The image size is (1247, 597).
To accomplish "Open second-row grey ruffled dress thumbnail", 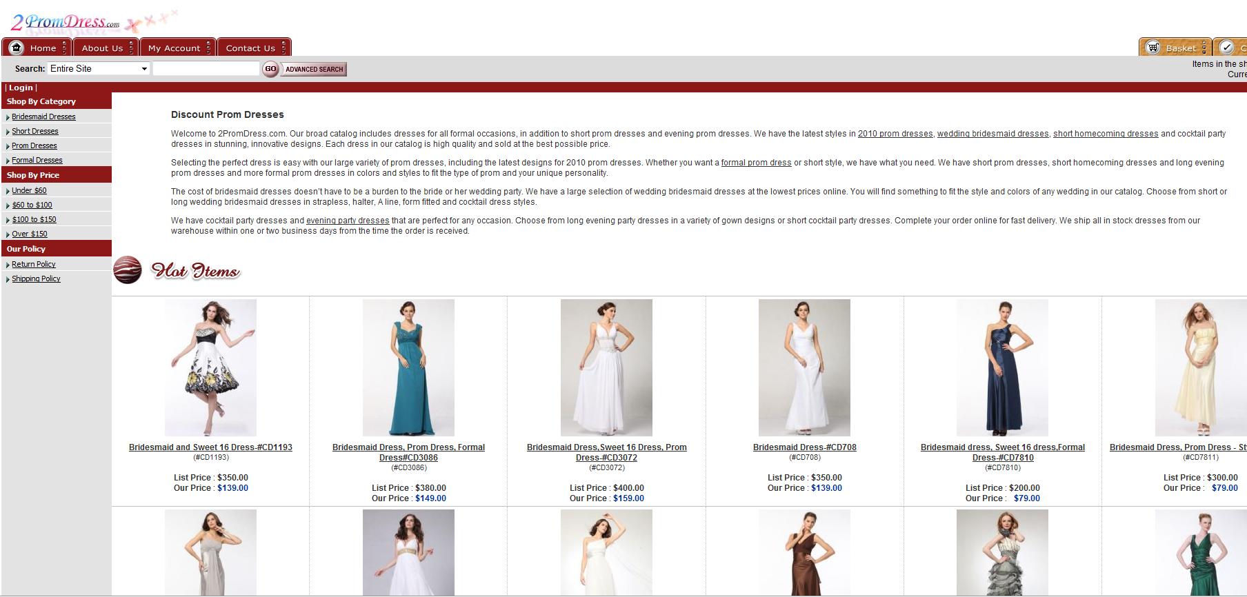I will click(x=1002, y=553).
